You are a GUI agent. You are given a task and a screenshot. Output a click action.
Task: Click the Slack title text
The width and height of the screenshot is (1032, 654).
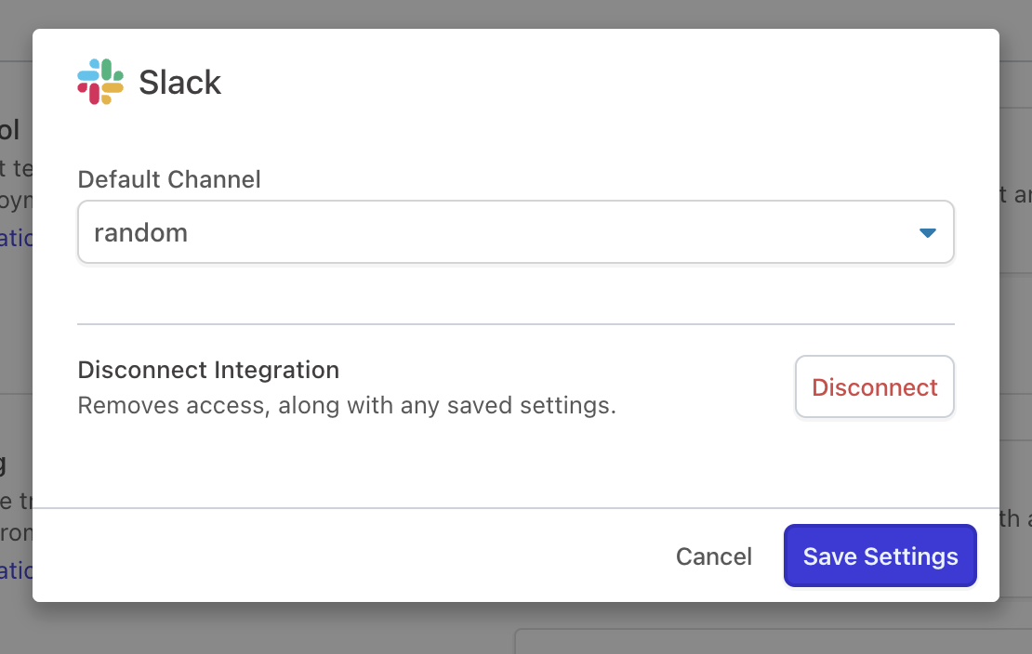point(179,82)
